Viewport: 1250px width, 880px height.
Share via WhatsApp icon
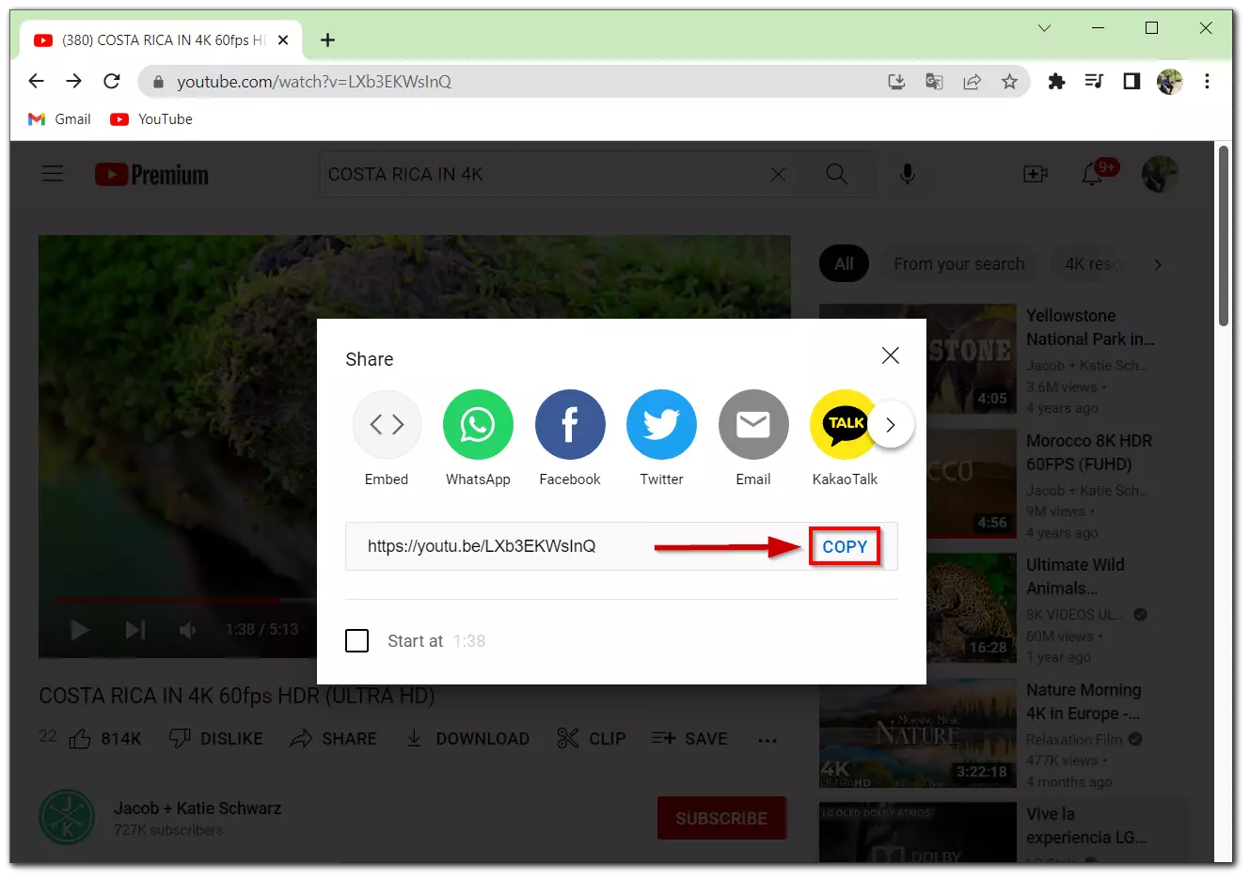coord(478,425)
